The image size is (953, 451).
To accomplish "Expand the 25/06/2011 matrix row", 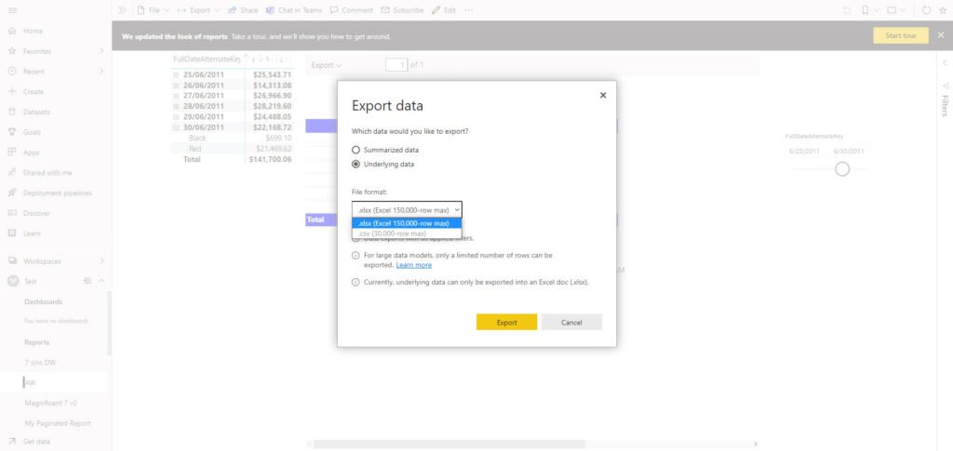I will tap(176, 74).
